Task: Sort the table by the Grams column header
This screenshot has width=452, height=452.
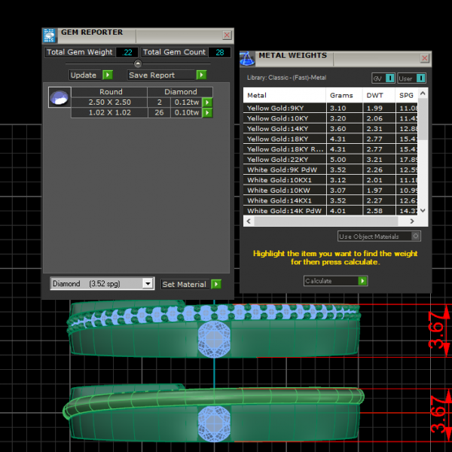Action: [x=341, y=96]
